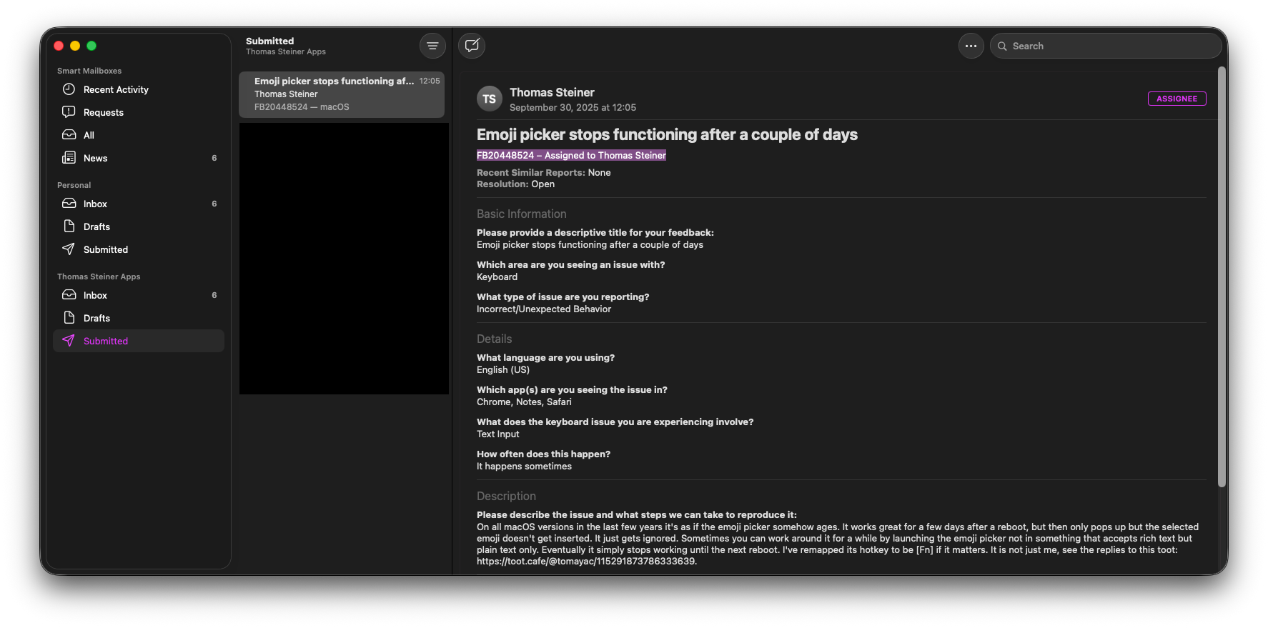Open Personal Drafts folder
This screenshot has height=628, width=1268.
click(x=96, y=226)
